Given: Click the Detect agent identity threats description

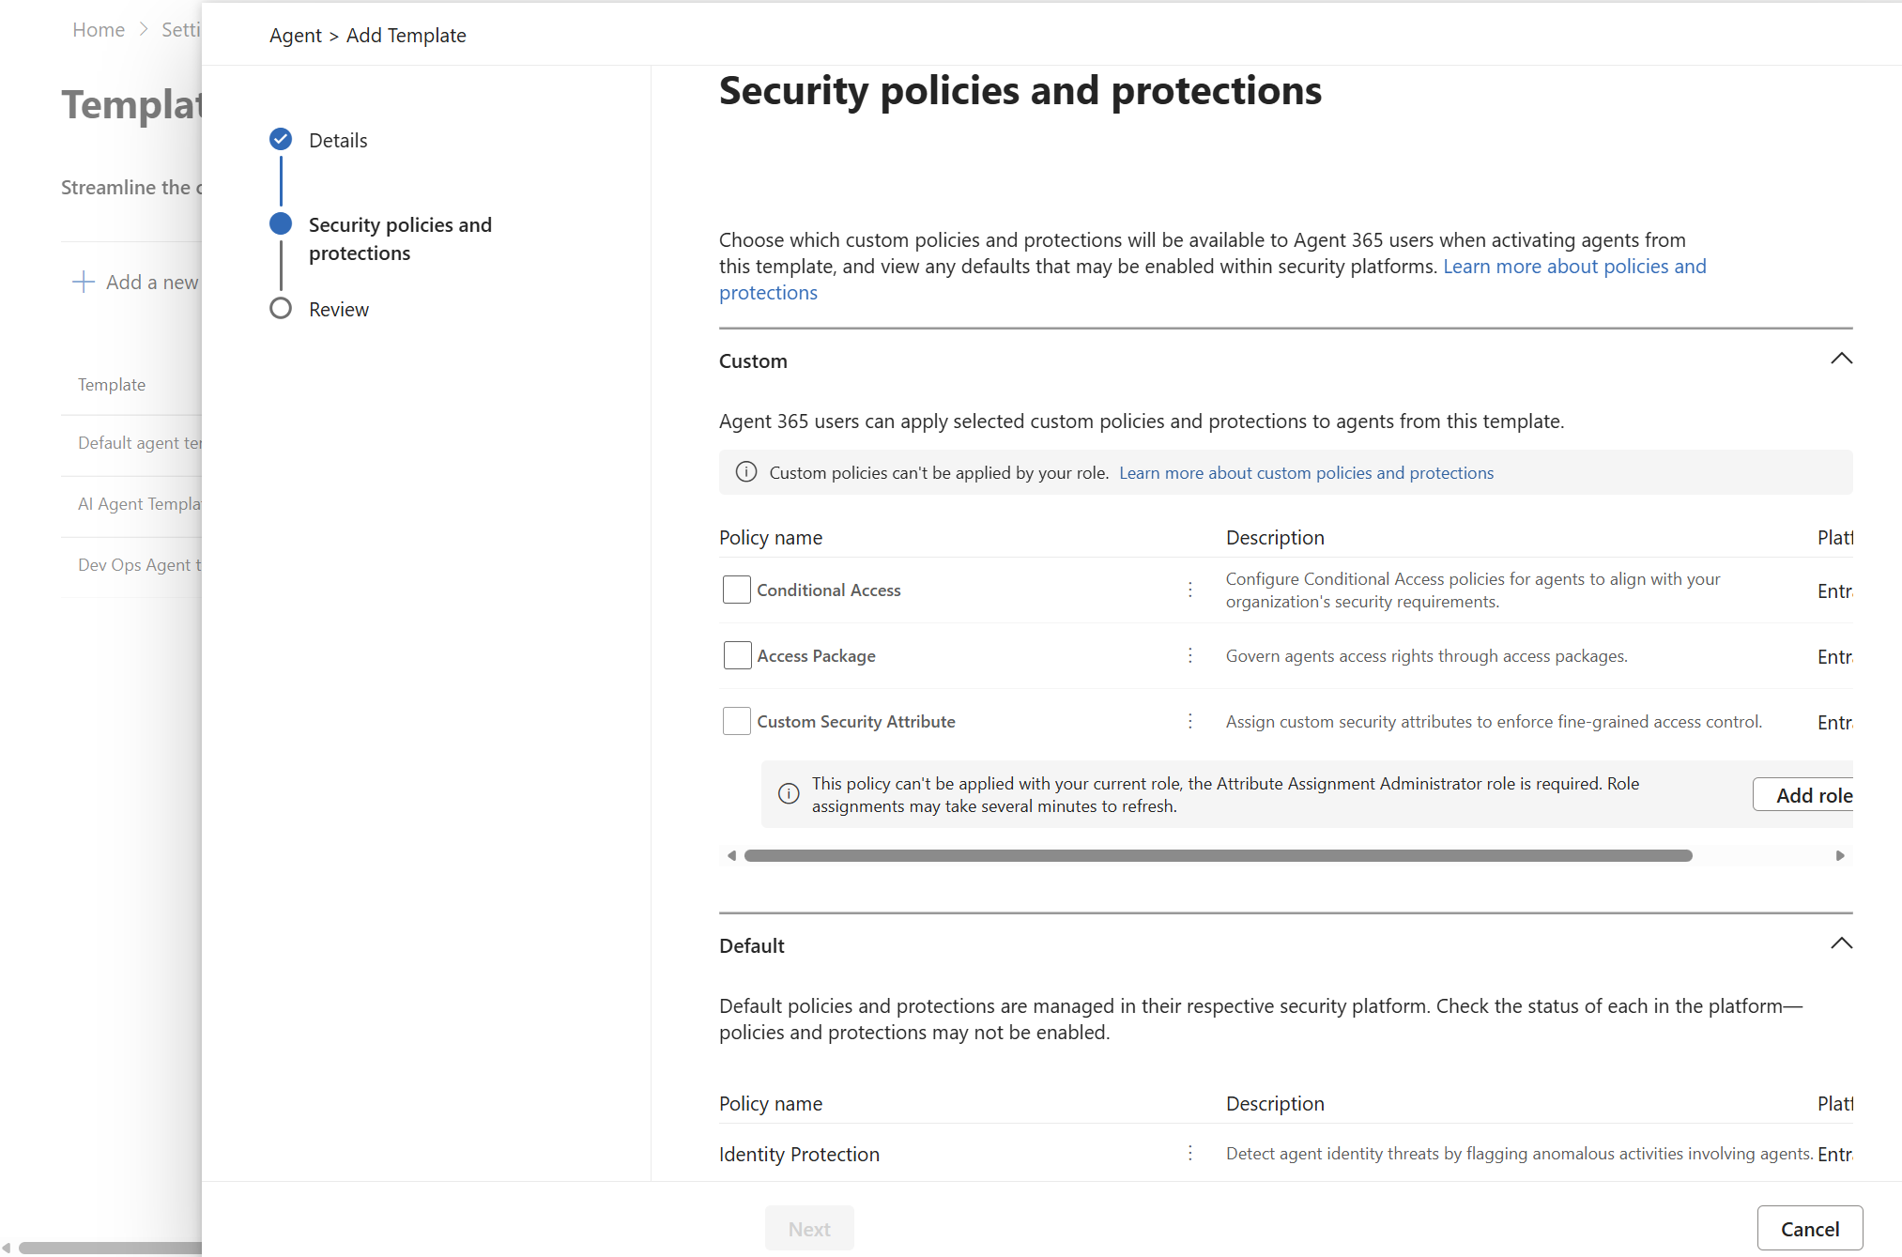Looking at the screenshot, I should pyautogui.click(x=1519, y=1154).
